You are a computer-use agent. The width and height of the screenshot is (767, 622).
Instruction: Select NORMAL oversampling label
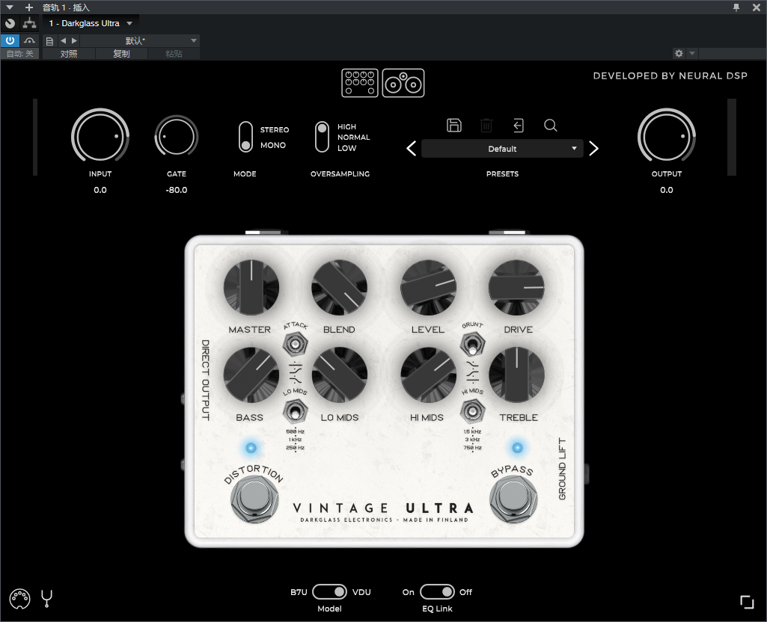[x=354, y=138]
